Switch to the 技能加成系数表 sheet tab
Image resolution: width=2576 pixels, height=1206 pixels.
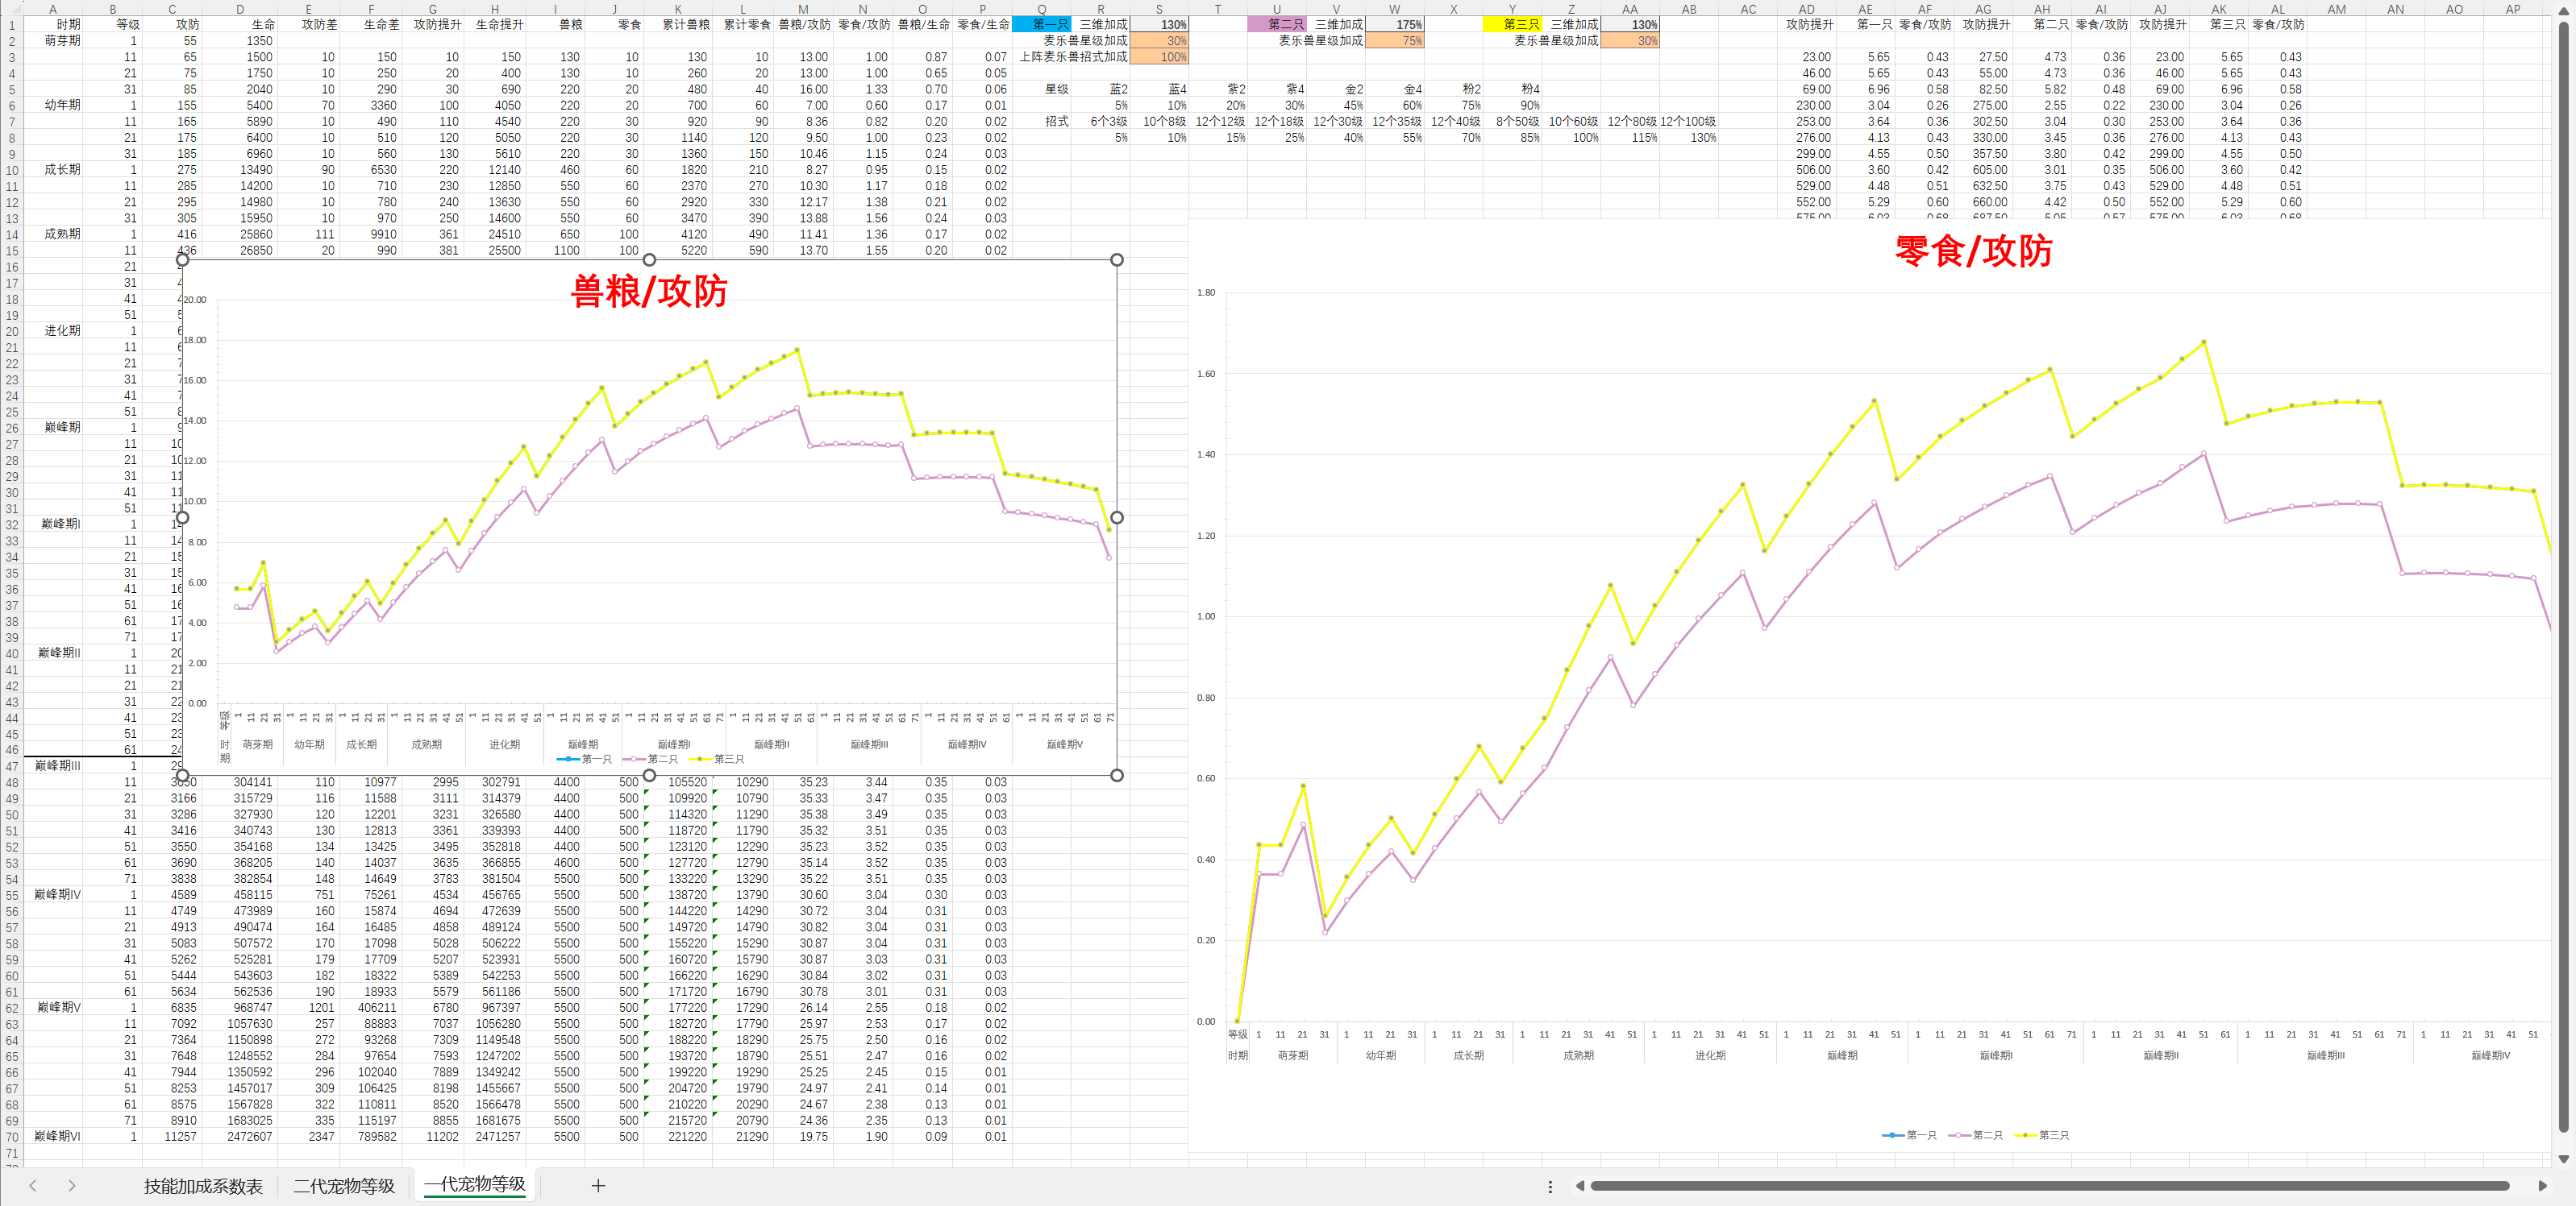pos(203,1186)
